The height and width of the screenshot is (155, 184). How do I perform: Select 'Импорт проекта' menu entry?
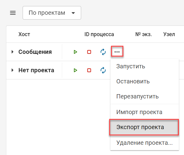pyautogui.click(x=144, y=112)
